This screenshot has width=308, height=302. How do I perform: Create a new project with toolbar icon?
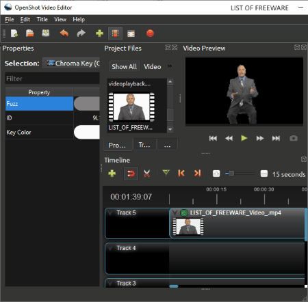[14, 33]
